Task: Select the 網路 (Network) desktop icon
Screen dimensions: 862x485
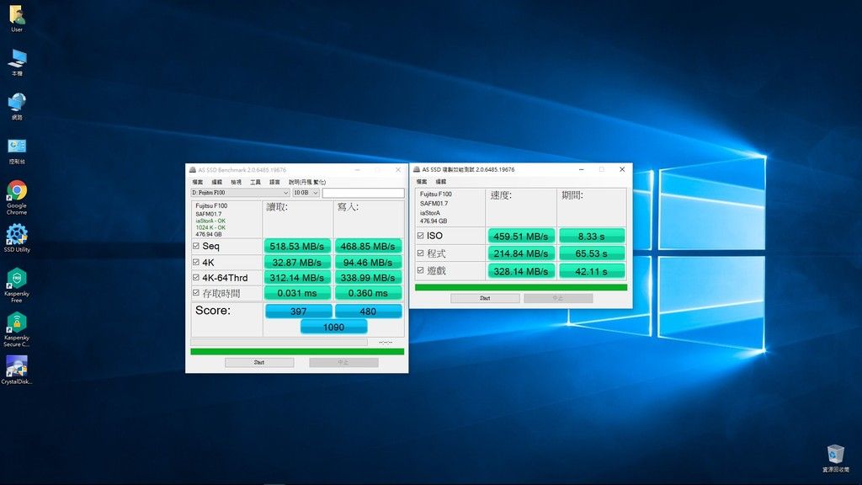Action: 17,106
